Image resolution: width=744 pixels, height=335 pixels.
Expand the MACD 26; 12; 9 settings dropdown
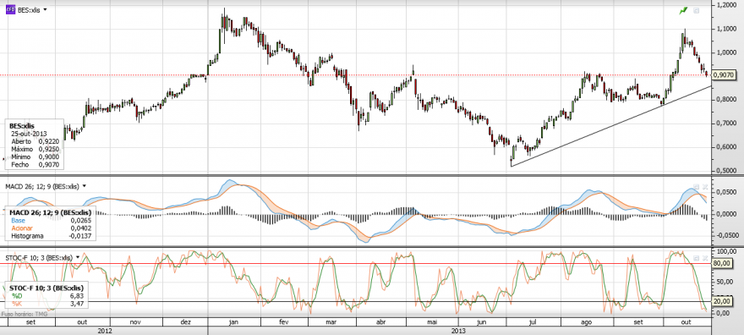point(85,186)
